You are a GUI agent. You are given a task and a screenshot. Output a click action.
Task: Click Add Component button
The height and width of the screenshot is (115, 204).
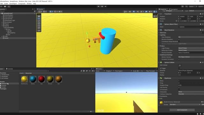click(182, 110)
